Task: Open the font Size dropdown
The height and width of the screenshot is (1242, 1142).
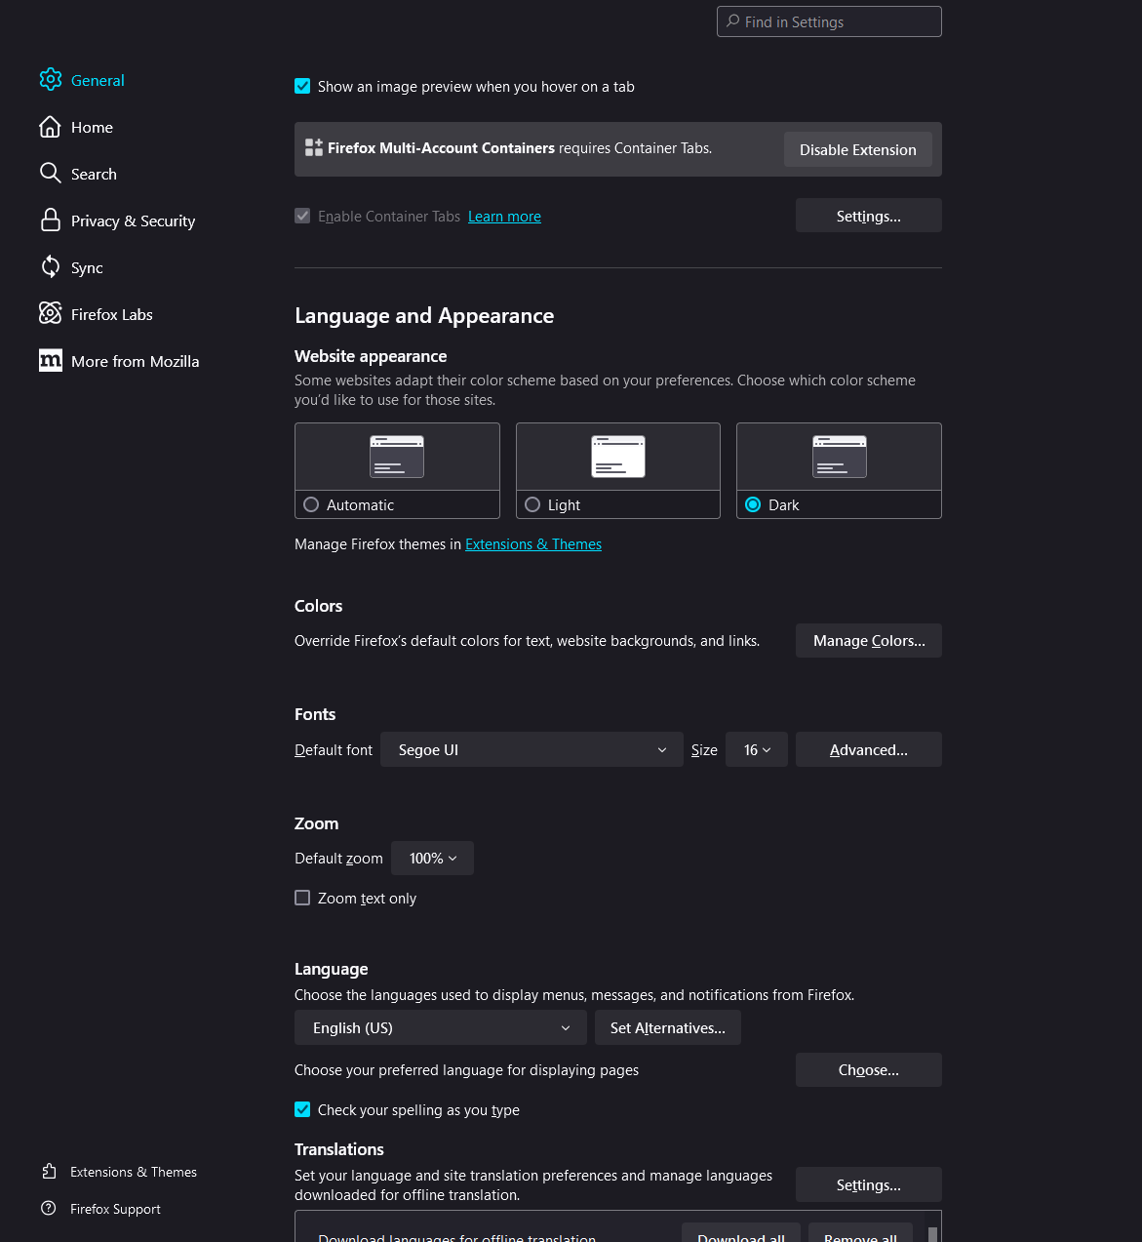Action: tap(757, 750)
